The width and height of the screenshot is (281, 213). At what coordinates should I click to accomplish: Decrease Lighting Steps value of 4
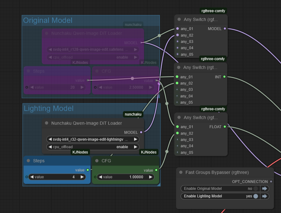point(32,177)
